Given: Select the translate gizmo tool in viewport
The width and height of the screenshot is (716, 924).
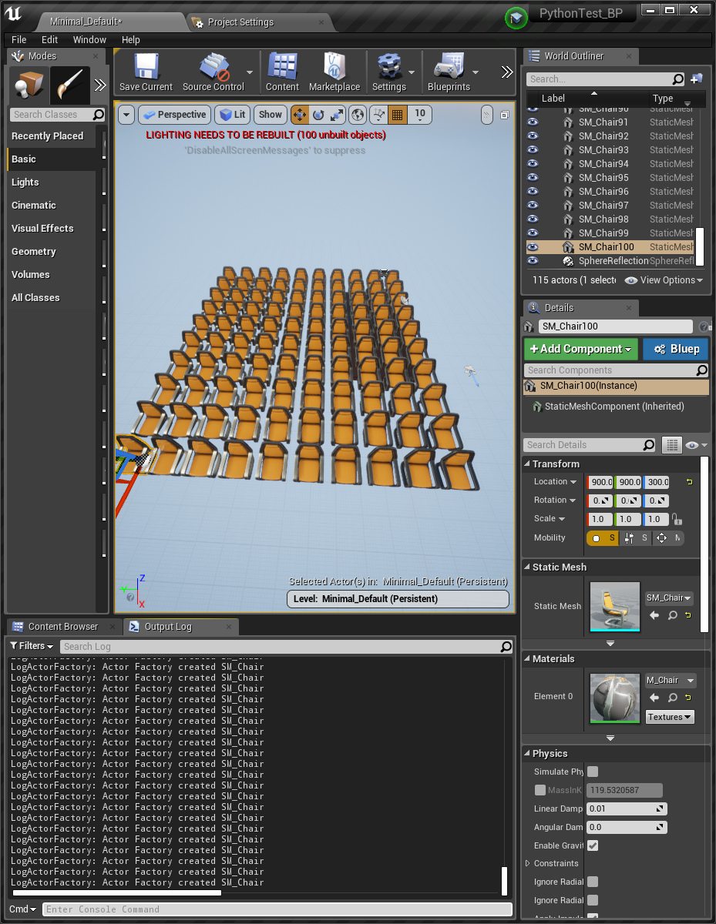Looking at the screenshot, I should [300, 115].
